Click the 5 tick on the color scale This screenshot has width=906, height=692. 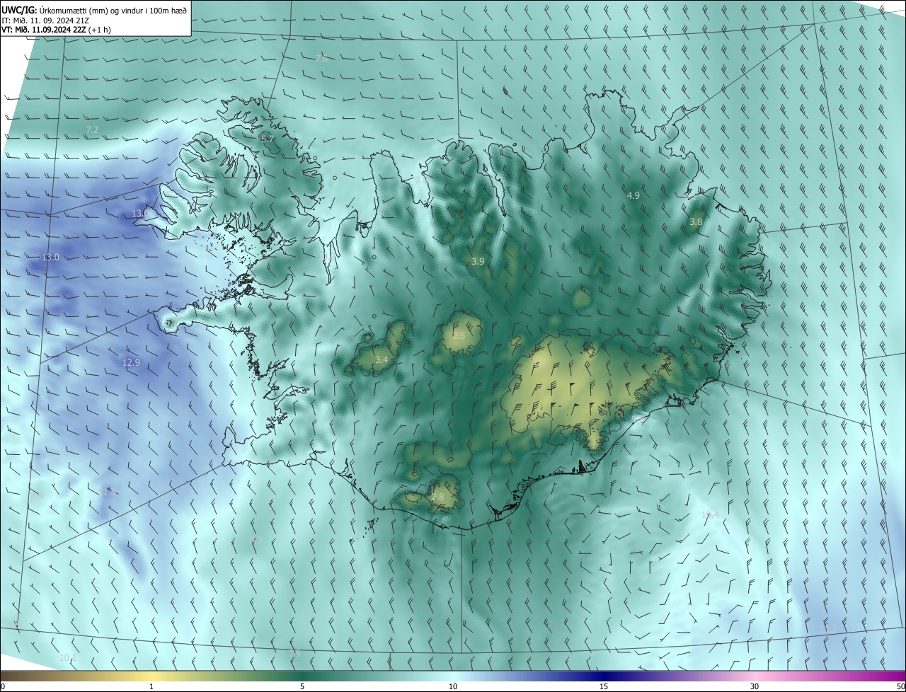pyautogui.click(x=302, y=686)
